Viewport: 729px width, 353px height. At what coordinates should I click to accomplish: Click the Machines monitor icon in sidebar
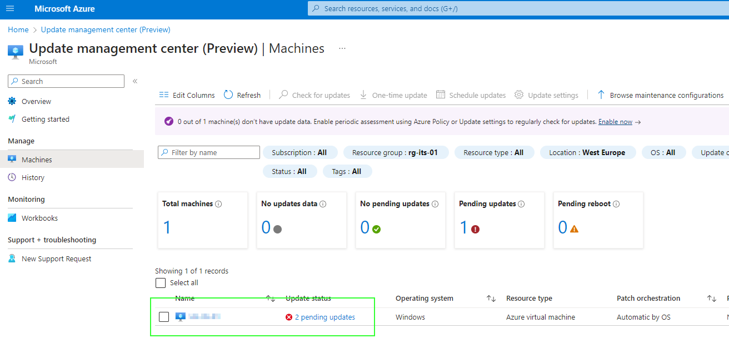point(12,160)
